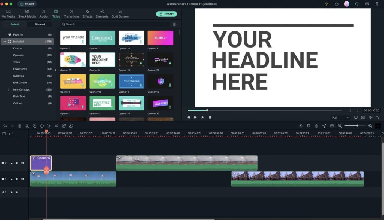Open the Speed control clock icon
This screenshot has height=220, width=384.
point(42,126)
